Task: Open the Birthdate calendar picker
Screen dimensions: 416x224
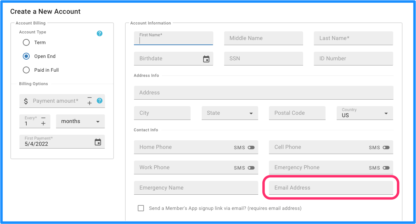Action: point(206,59)
